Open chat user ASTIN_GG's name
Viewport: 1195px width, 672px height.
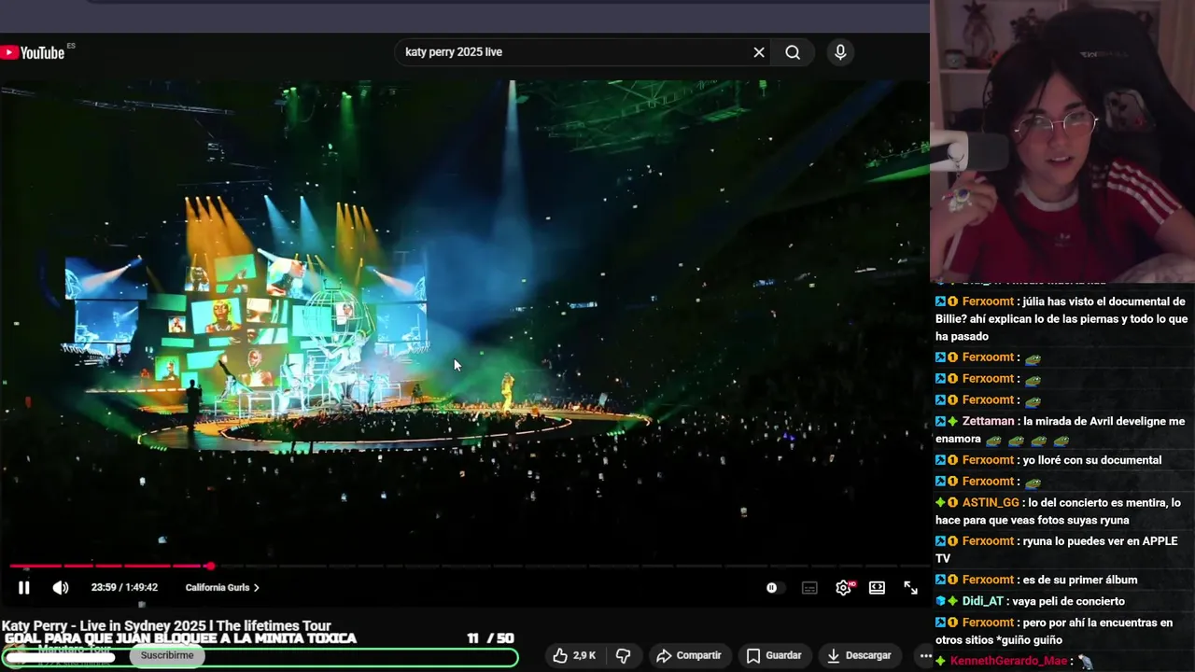coord(991,502)
